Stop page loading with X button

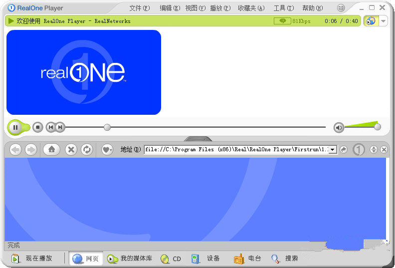click(71, 150)
